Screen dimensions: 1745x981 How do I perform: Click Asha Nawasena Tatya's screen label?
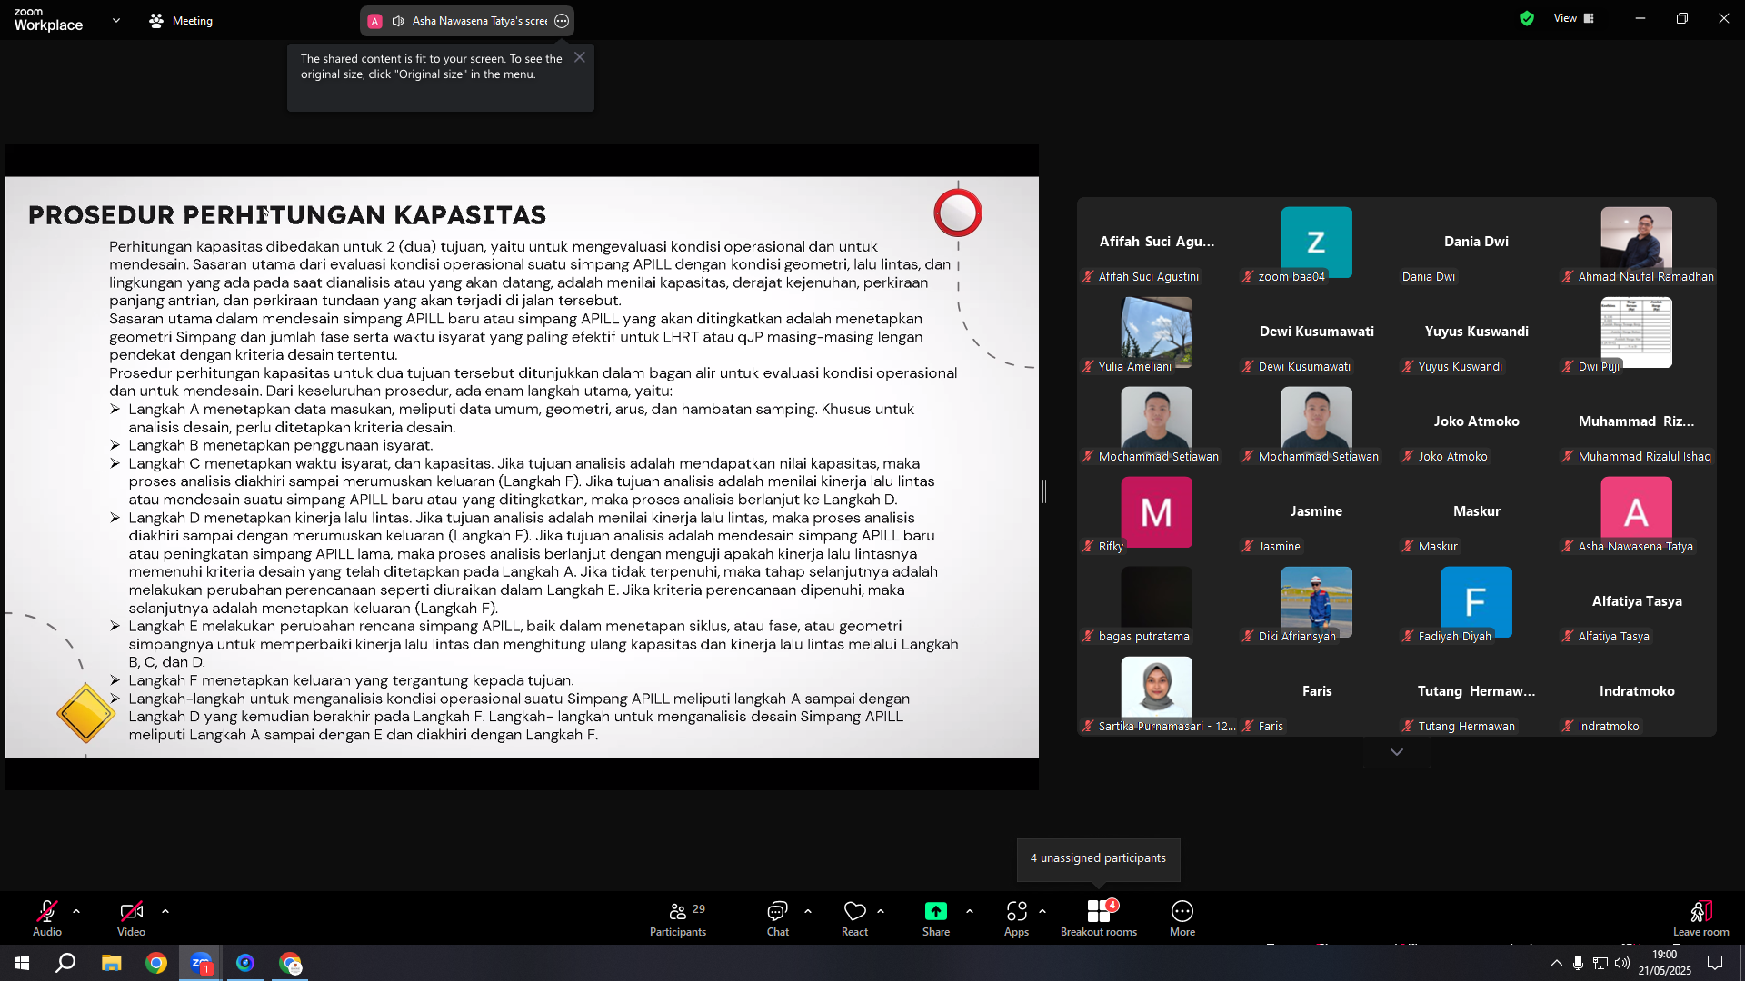[x=480, y=21]
